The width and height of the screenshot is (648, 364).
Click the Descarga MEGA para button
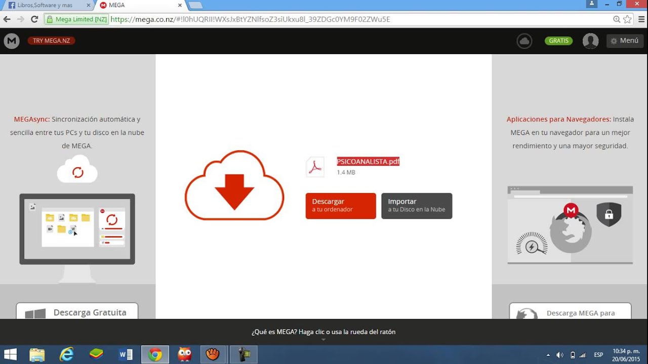[570, 311]
